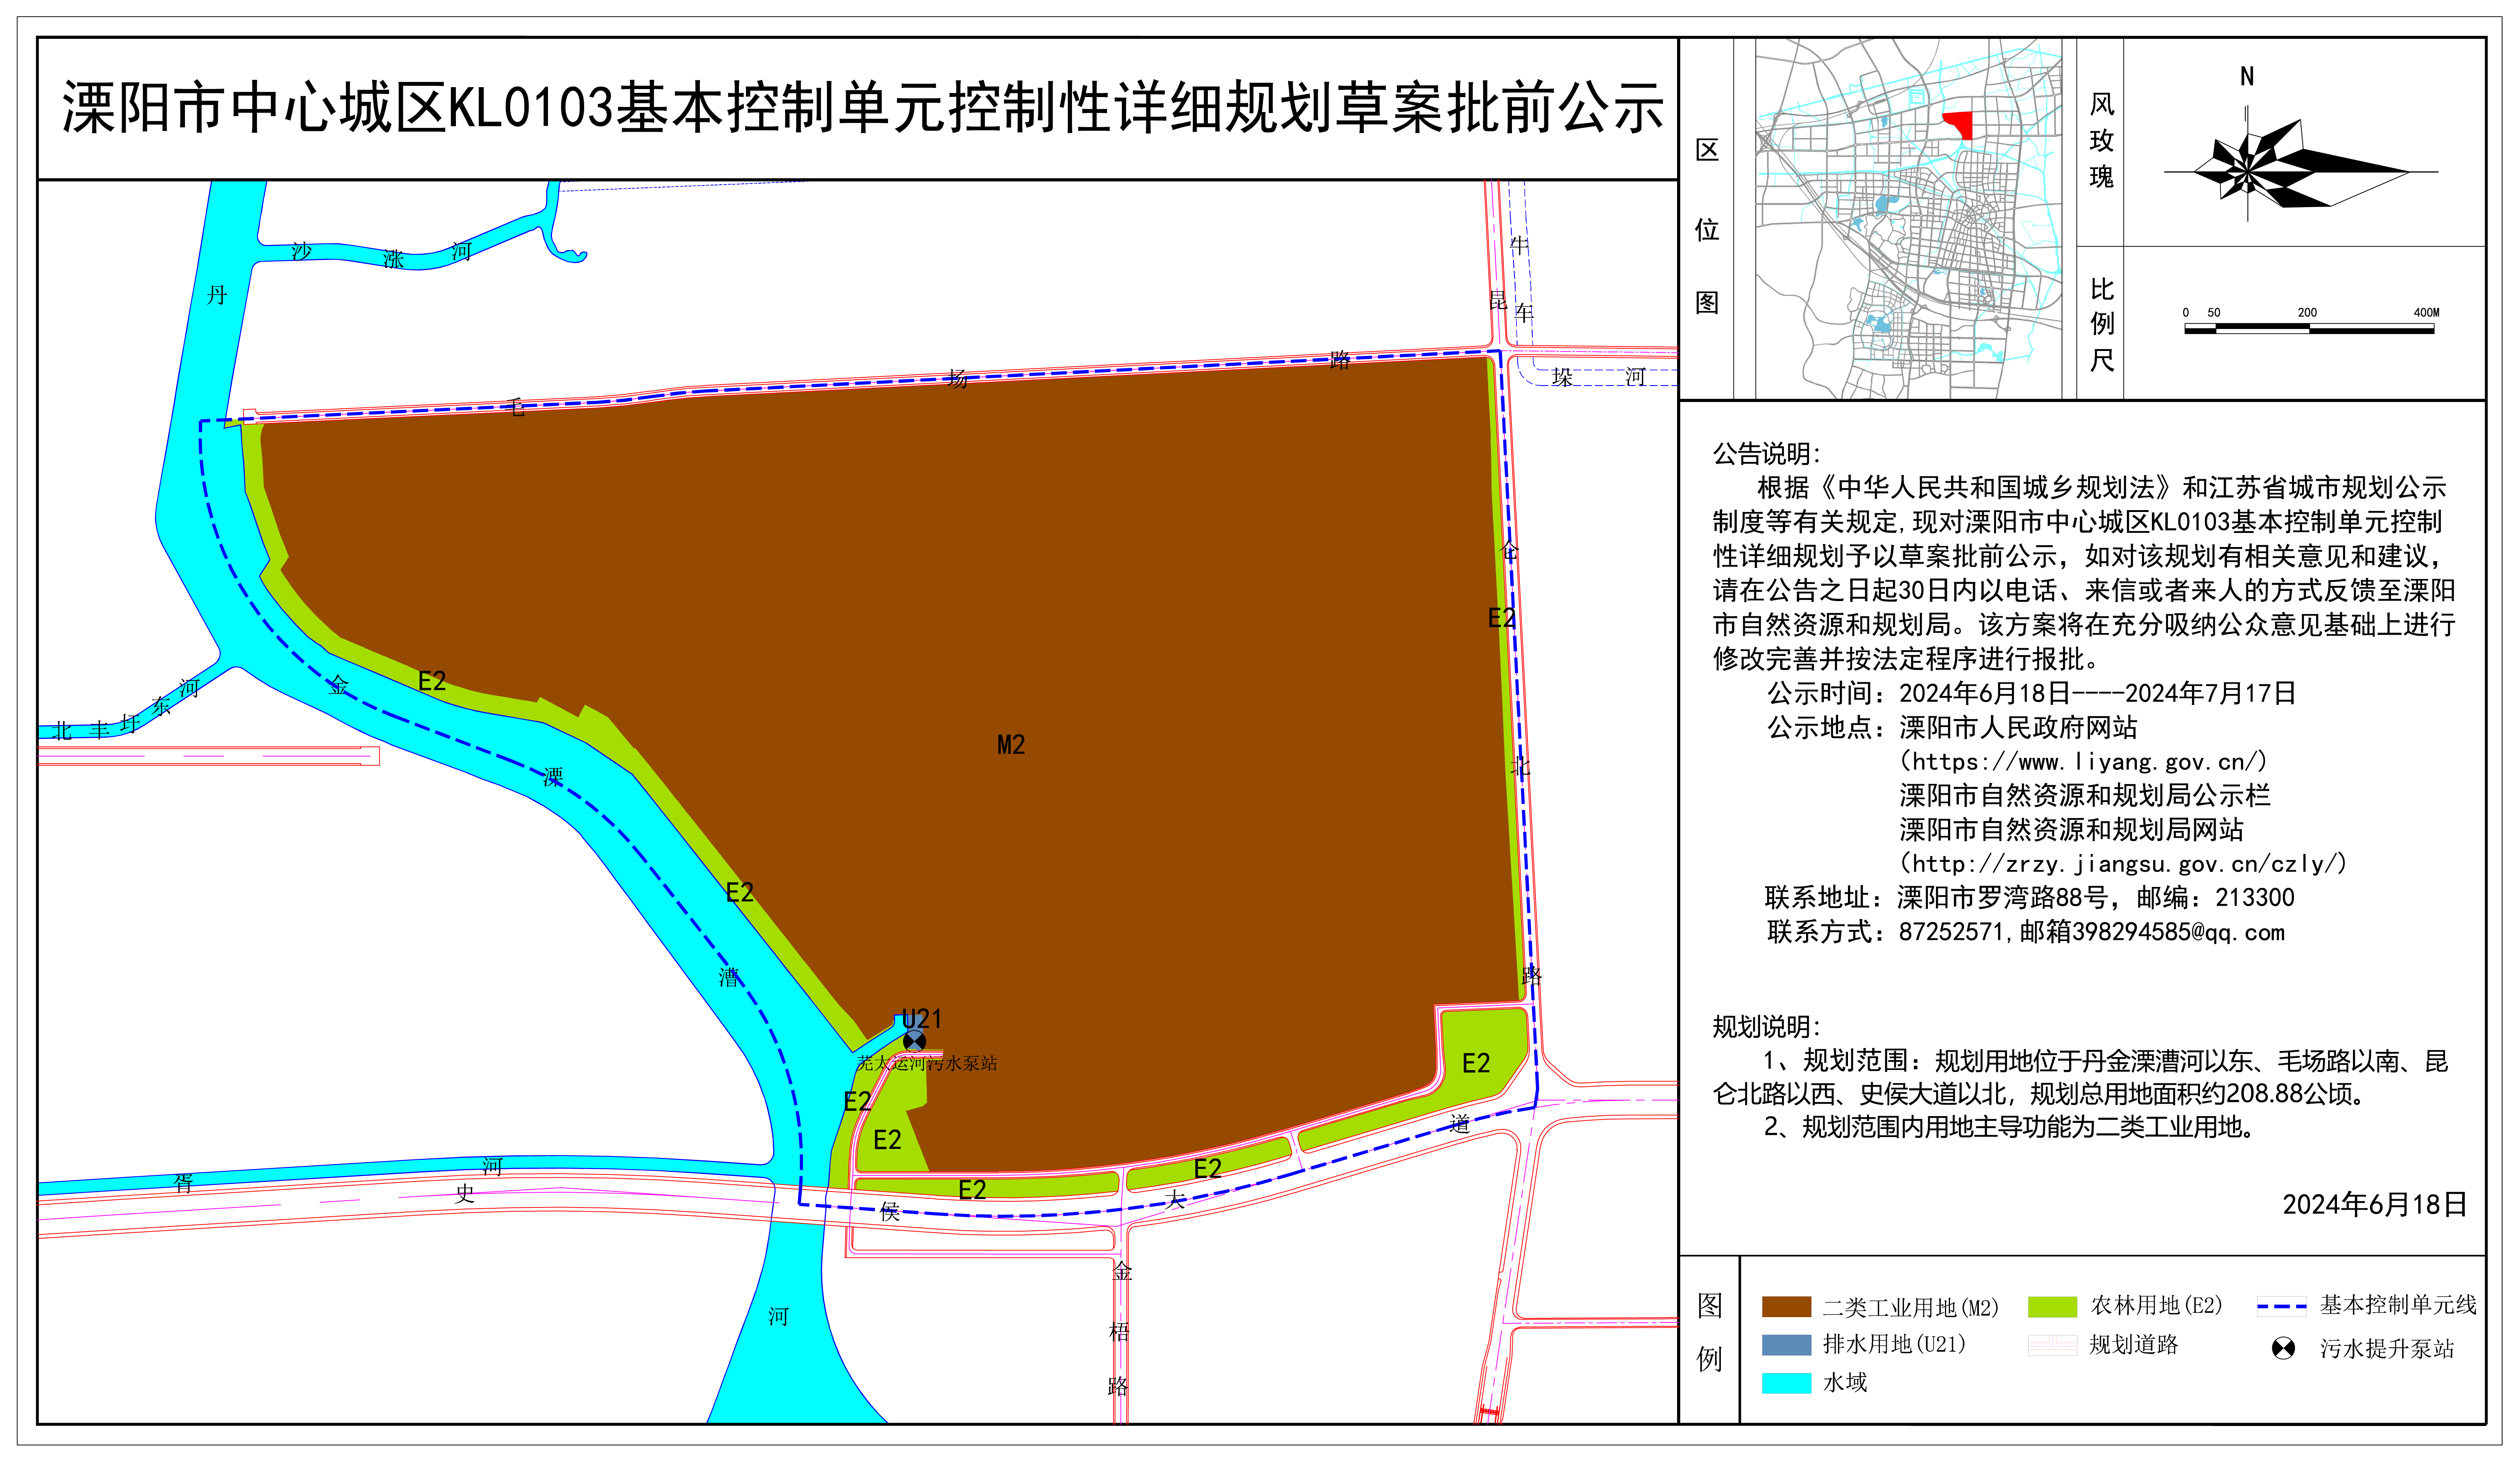Open the 区位图 location map thumbnail
2520x1461 pixels.
[x=1908, y=219]
